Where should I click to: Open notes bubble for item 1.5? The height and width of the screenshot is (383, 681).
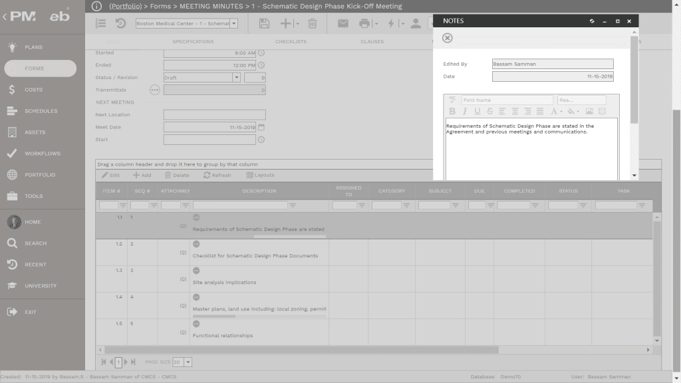[x=196, y=324]
